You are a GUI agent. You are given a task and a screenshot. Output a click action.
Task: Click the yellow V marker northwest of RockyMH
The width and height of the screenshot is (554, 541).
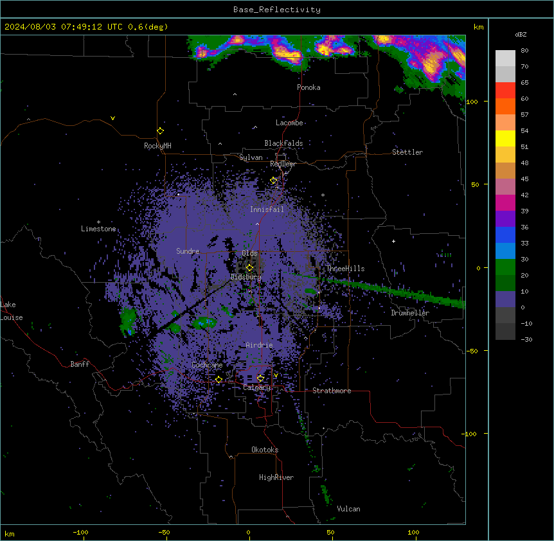[112, 118]
